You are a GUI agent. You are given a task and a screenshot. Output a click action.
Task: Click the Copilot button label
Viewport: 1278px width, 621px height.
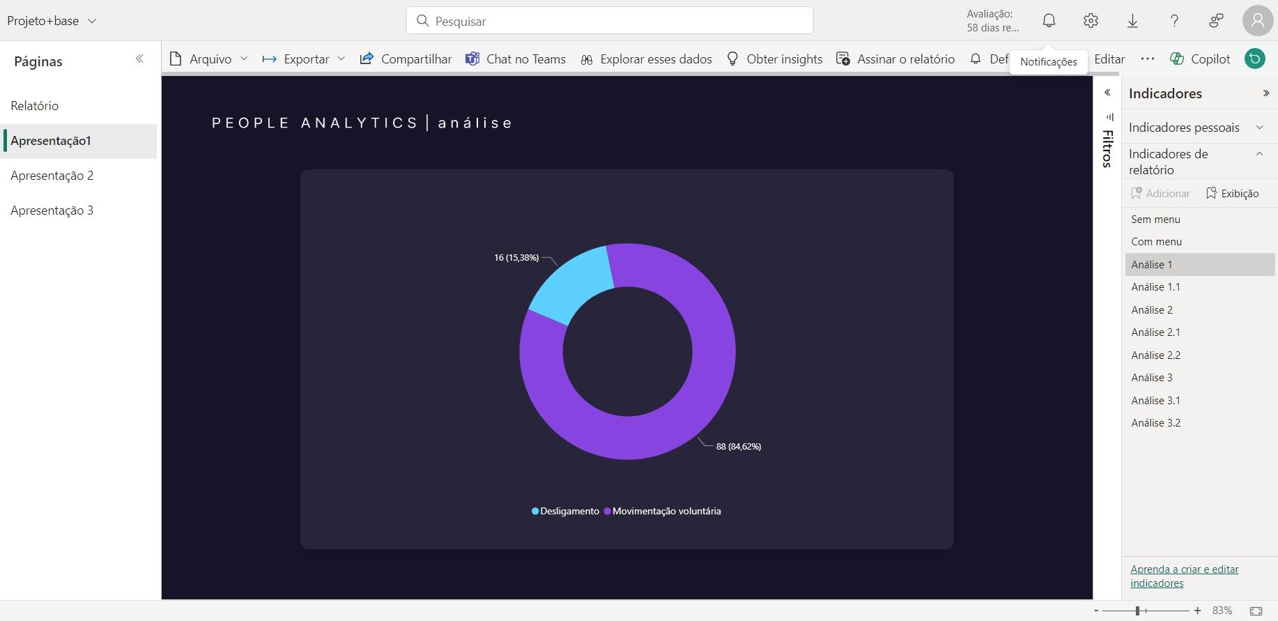[1210, 59]
